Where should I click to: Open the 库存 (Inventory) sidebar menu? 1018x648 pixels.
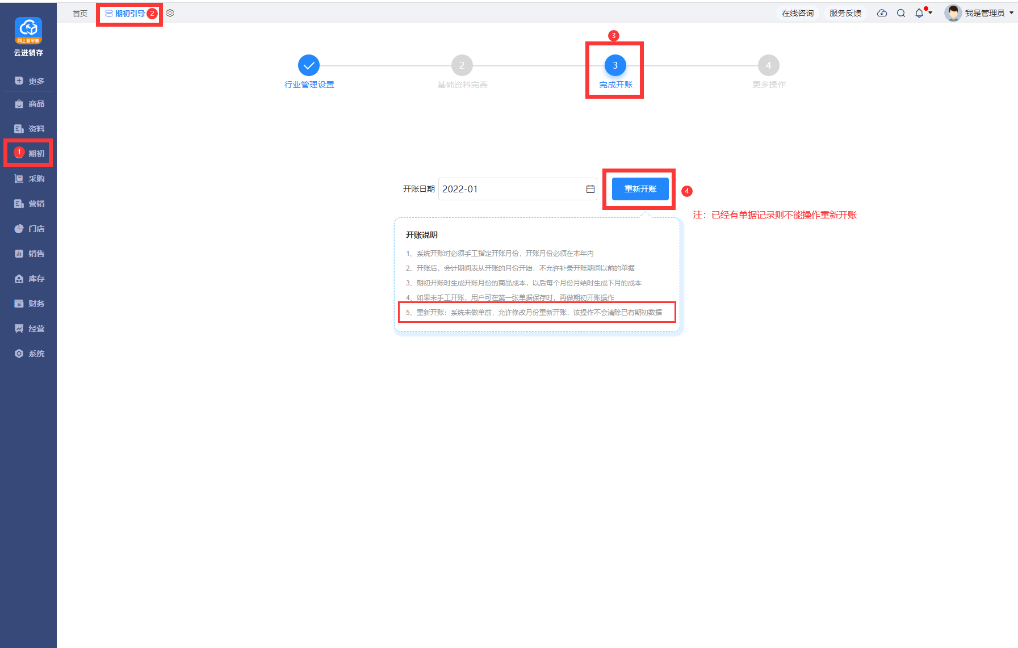tap(30, 279)
